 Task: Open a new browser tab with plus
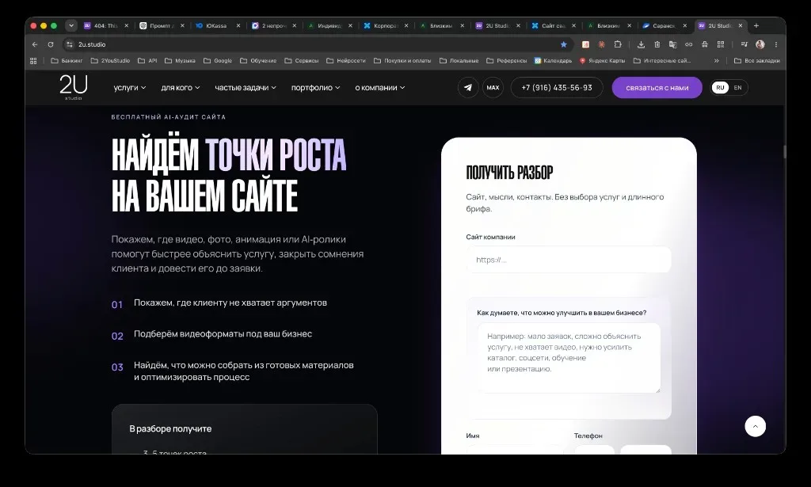[x=756, y=25]
